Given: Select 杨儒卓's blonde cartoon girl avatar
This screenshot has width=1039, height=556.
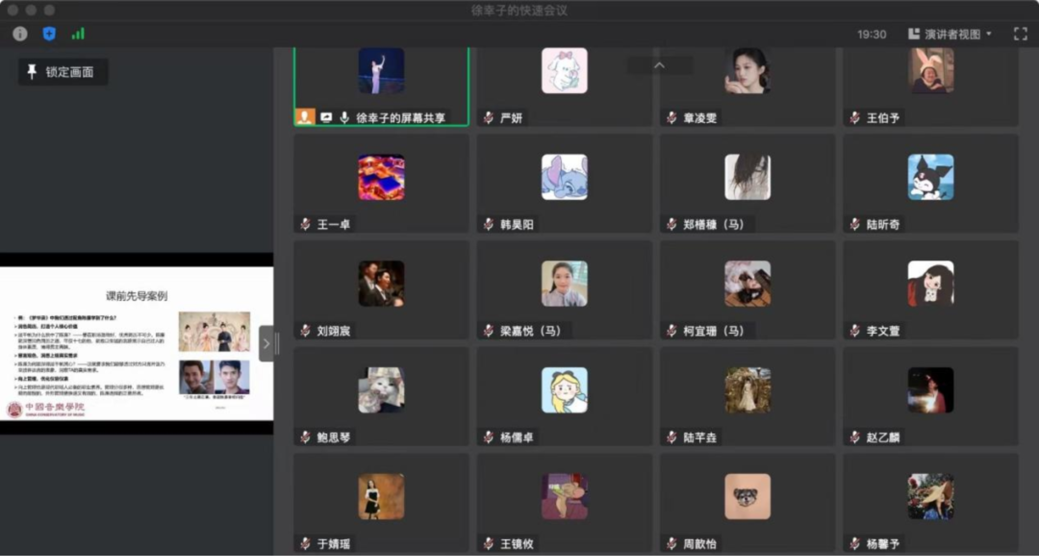Looking at the screenshot, I should click(x=564, y=390).
